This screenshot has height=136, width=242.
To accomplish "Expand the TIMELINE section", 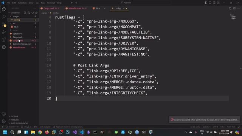I will pos(14,120).
